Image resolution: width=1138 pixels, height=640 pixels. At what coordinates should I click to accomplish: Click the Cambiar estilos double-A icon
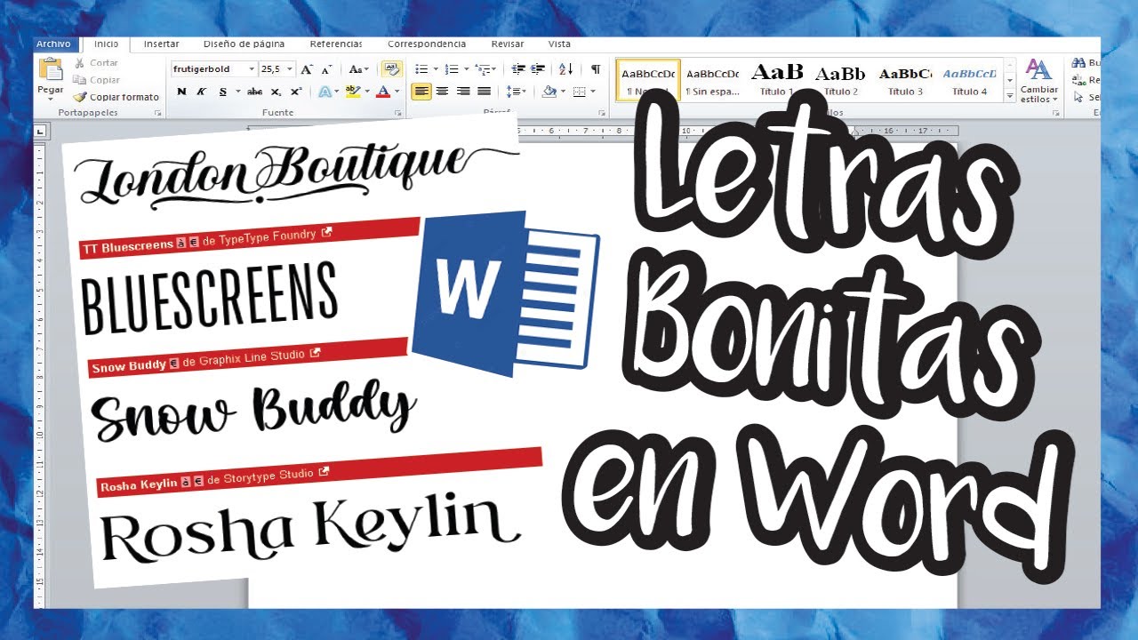point(1038,69)
